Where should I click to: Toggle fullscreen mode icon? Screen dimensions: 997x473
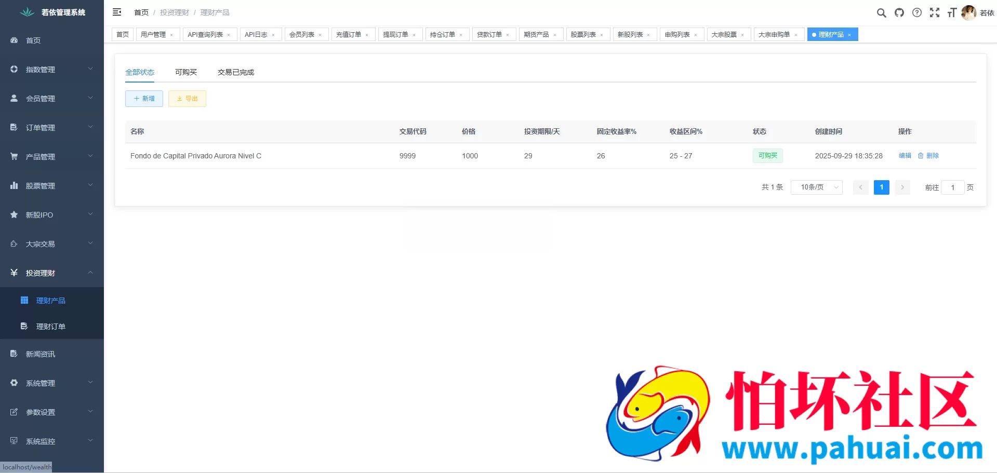(x=935, y=12)
